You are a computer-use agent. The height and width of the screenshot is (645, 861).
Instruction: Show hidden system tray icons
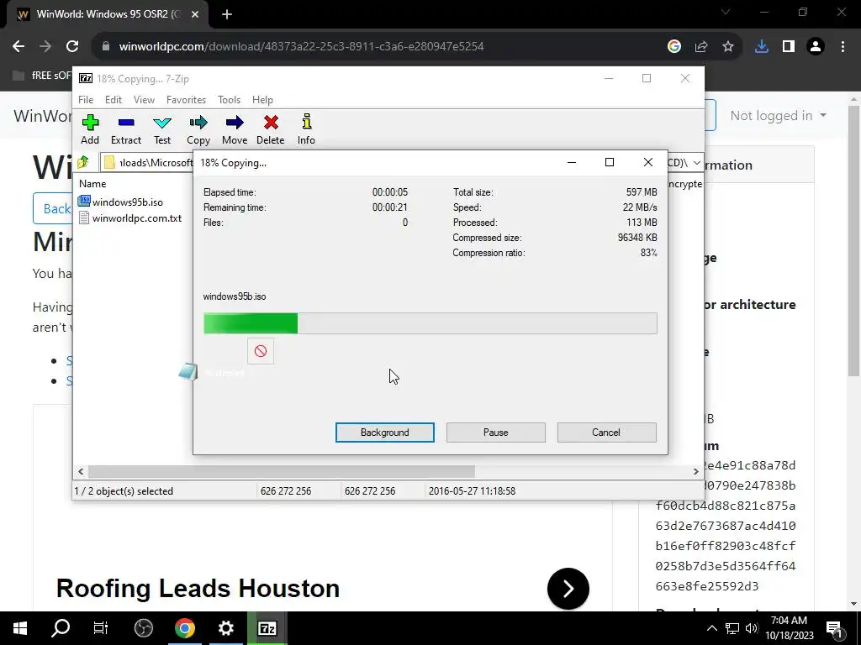click(711, 628)
